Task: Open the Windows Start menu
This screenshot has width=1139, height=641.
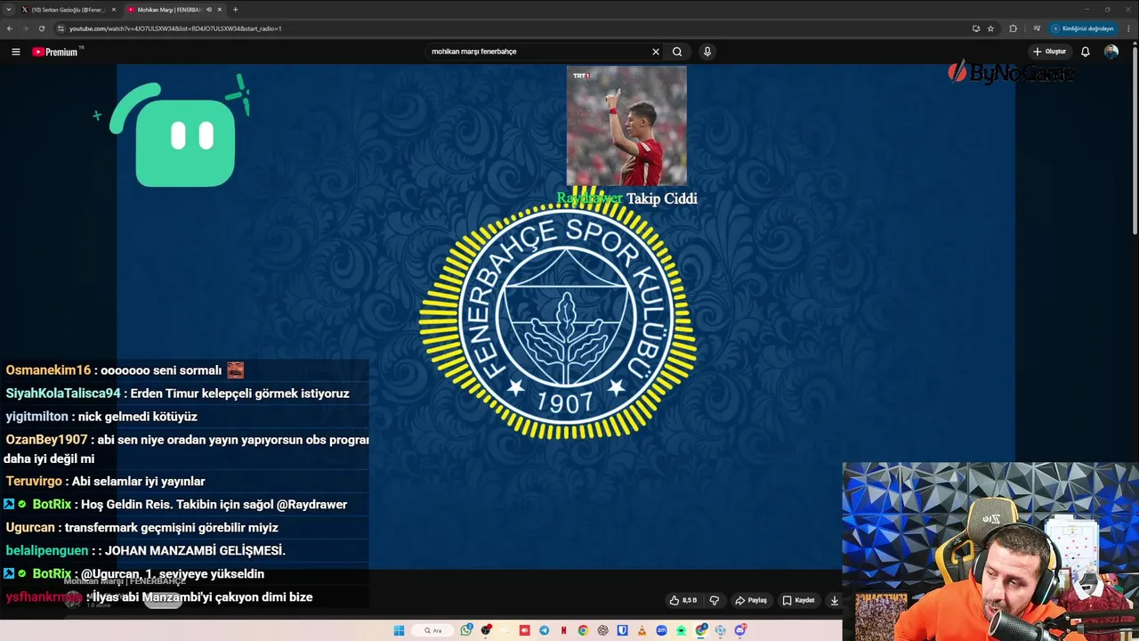Action: coord(400,630)
